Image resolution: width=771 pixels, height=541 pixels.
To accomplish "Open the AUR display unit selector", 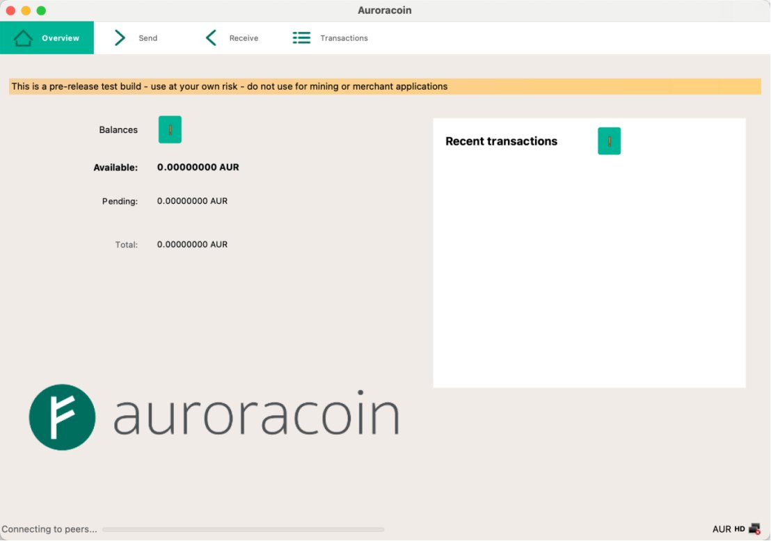I will coord(722,529).
